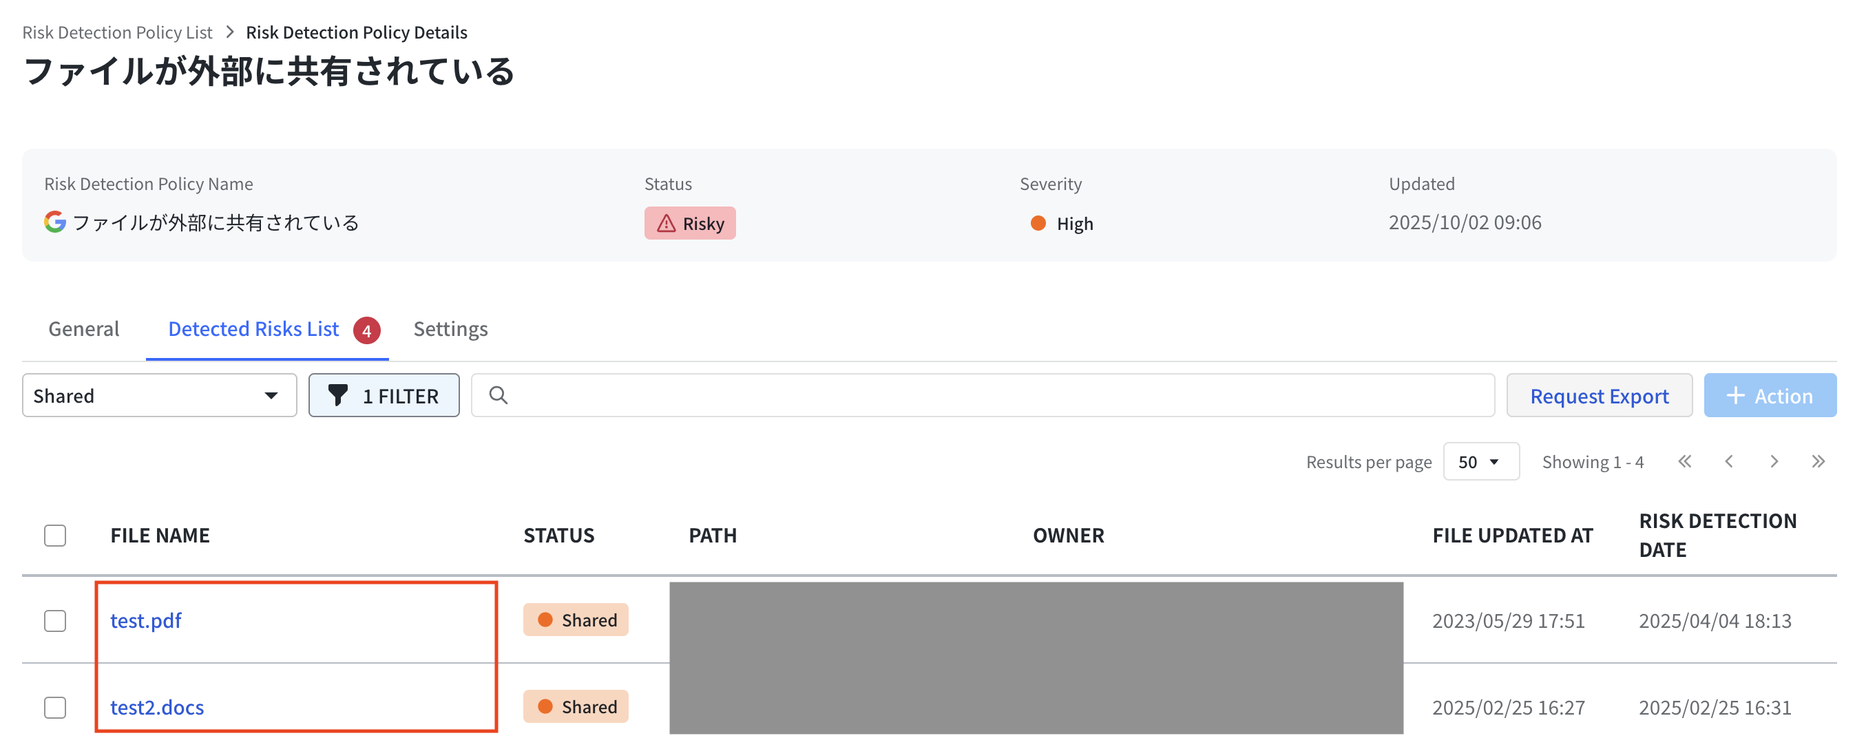Open the 1 FILTER button

[x=384, y=395]
